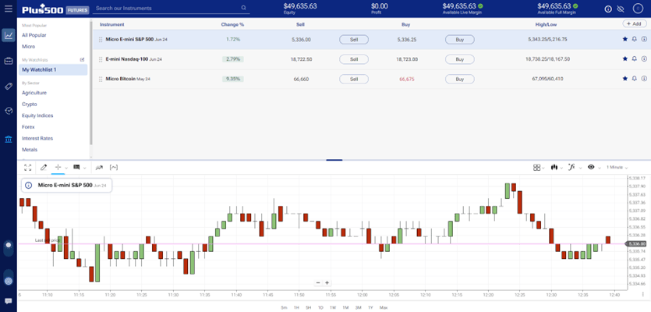
Task: Toggle hide balance eye icon in header
Action: (x=620, y=9)
